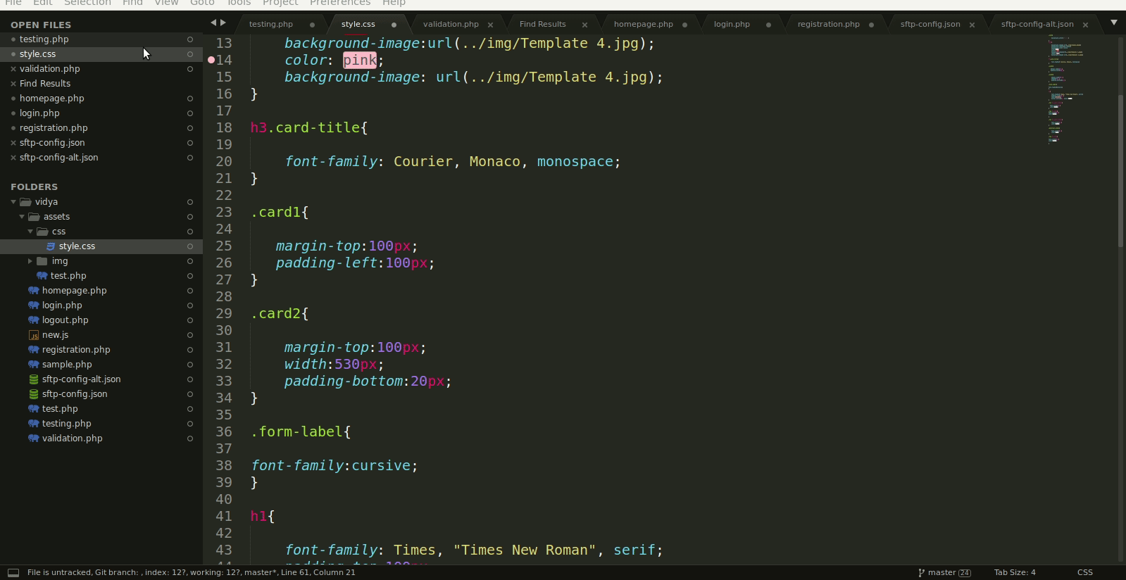Close the validation.php tab
1126x580 pixels.
490,25
